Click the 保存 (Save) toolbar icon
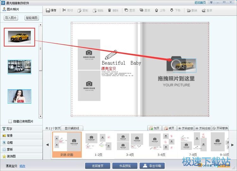Image resolution: width=237 pixels, height=171 pixels. click(48, 10)
